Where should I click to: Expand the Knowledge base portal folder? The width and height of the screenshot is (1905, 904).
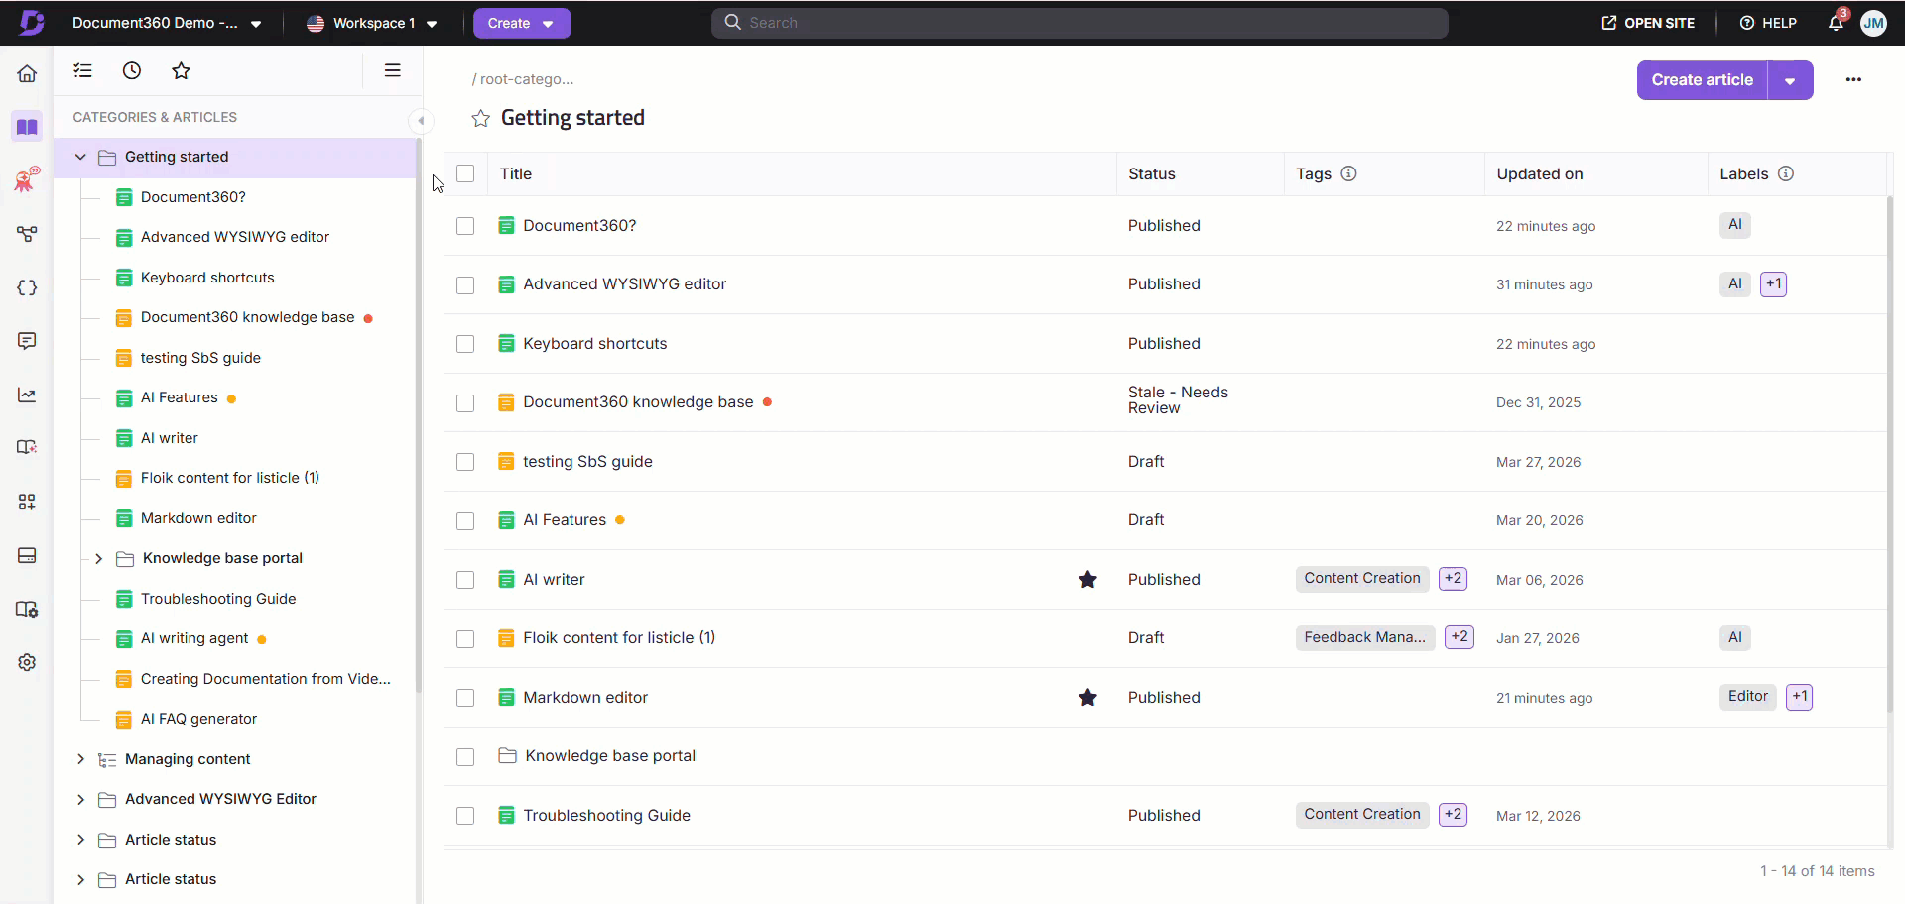coord(98,559)
